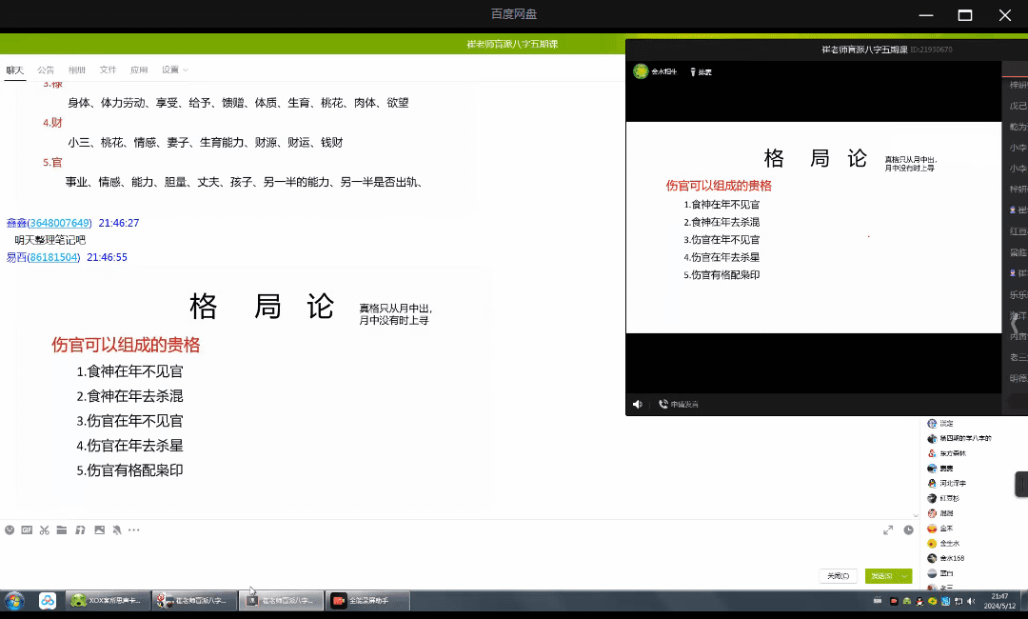Toggle system volume in the tray
1028x619 pixels.
(x=970, y=601)
